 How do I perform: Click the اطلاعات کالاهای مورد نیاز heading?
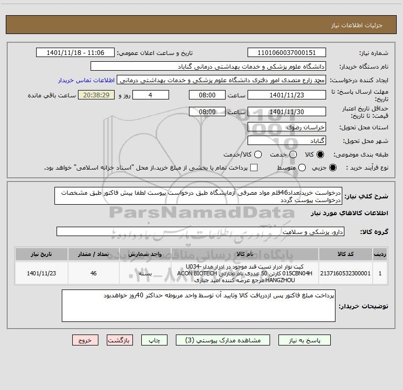[x=349, y=213]
